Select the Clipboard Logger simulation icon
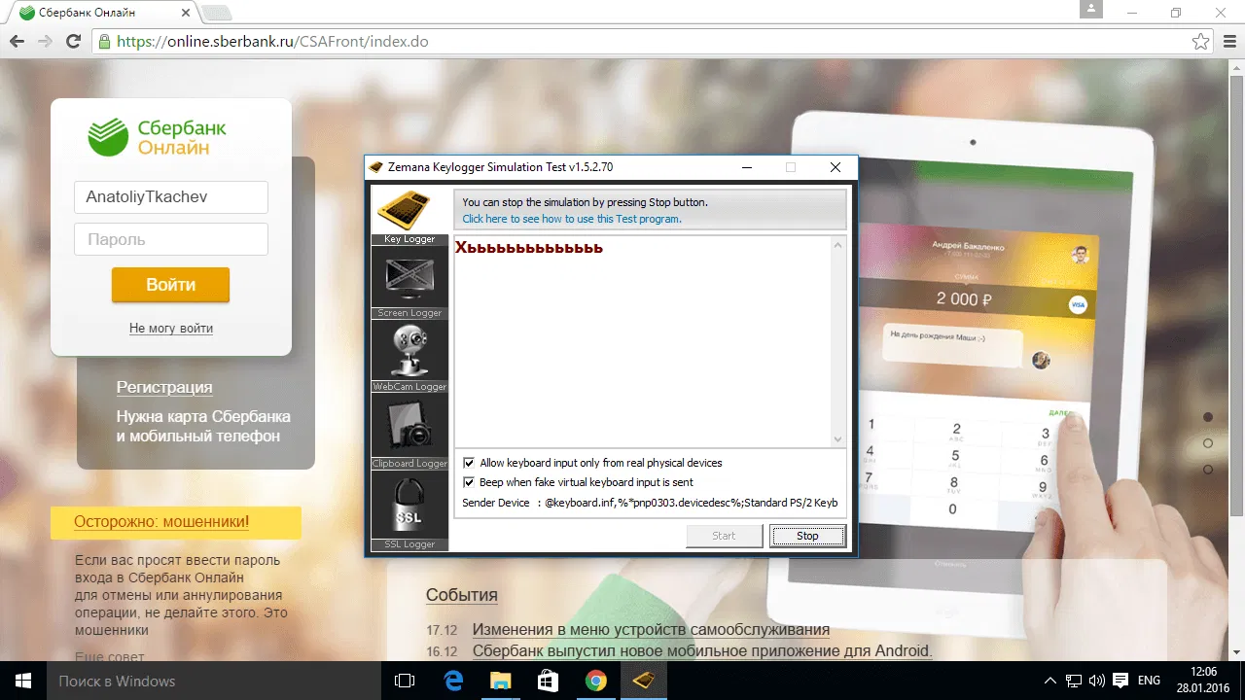The image size is (1245, 700). point(409,432)
